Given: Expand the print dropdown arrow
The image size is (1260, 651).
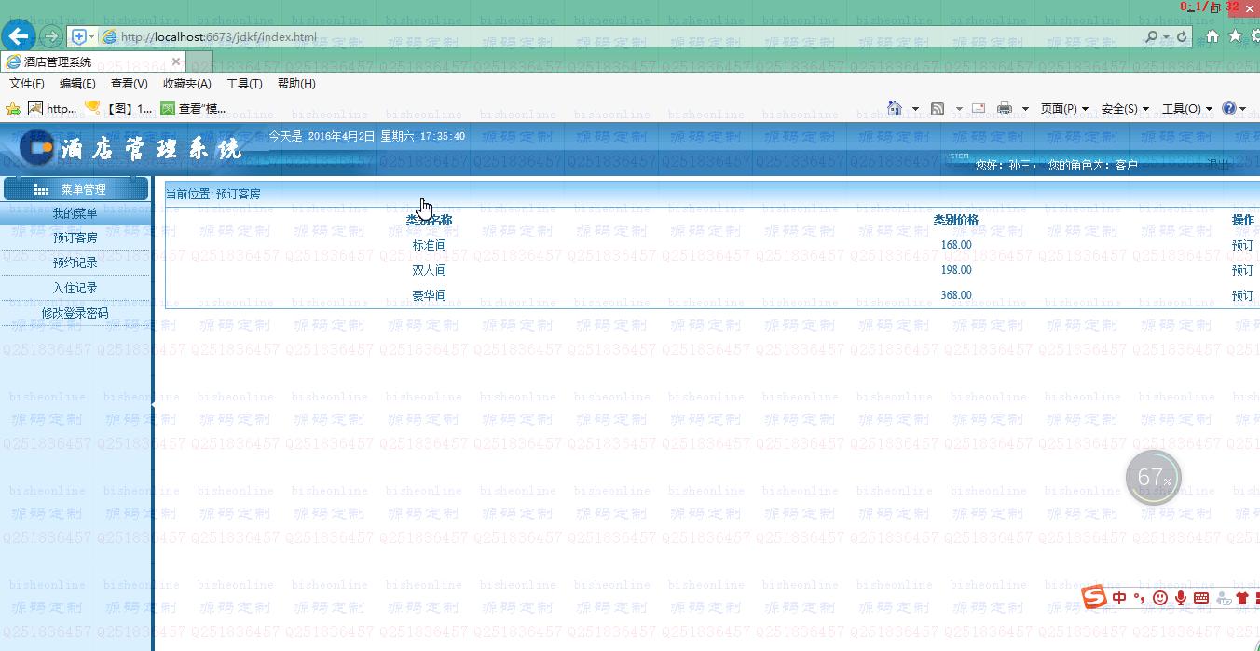Looking at the screenshot, I should coord(1025,109).
